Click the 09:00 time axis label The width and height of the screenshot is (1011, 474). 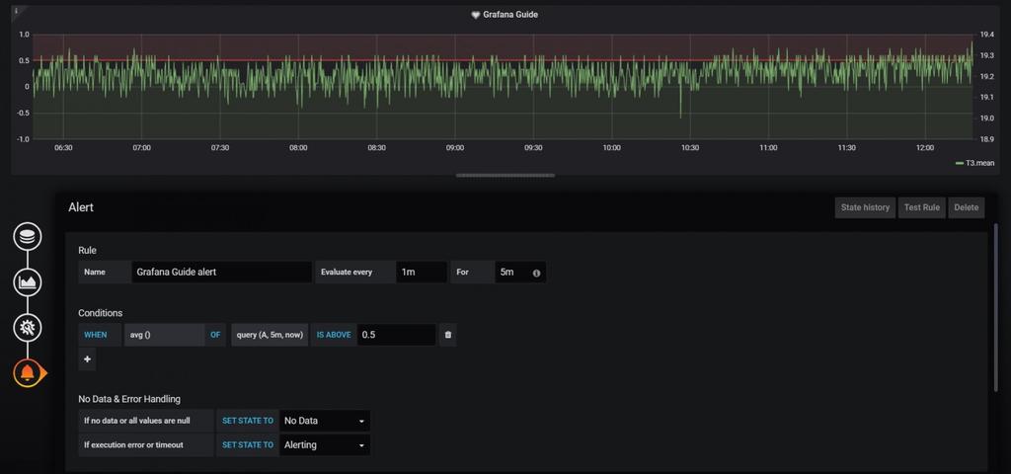point(454,148)
